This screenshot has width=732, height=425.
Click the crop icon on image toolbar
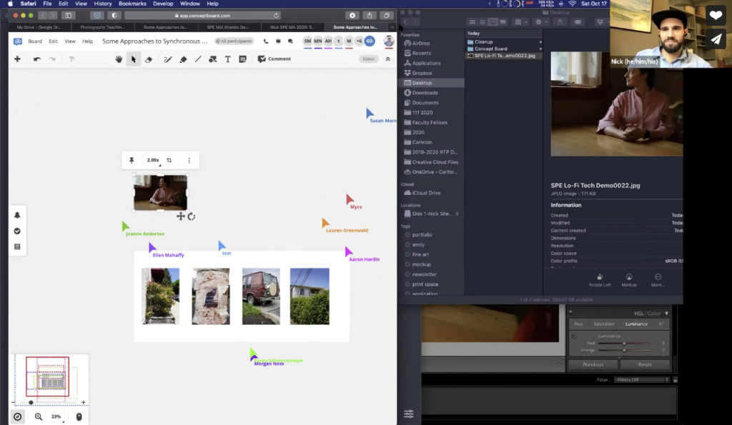[x=169, y=160]
